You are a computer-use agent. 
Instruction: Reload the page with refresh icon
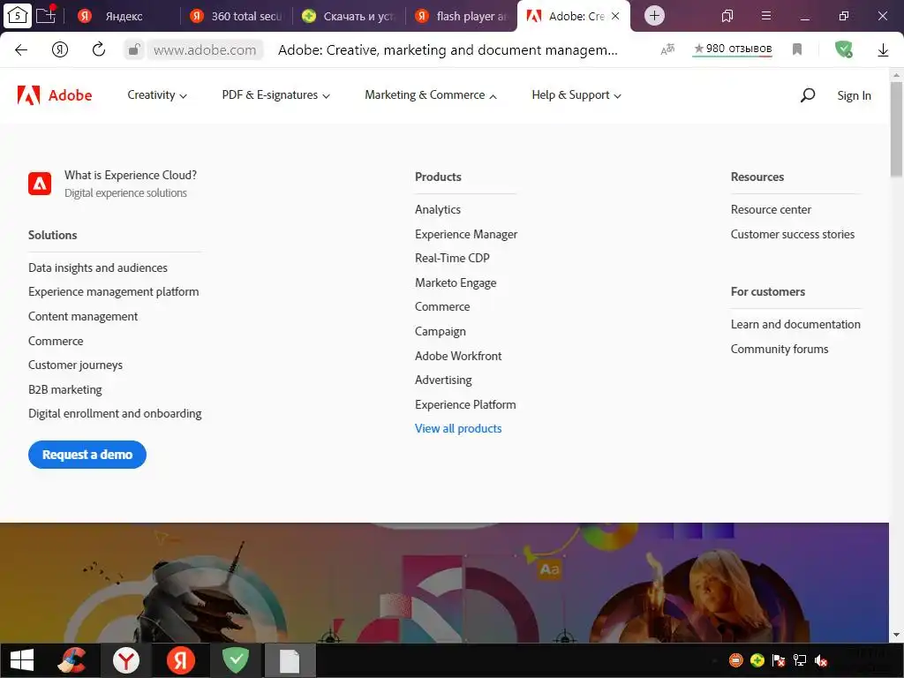99,49
